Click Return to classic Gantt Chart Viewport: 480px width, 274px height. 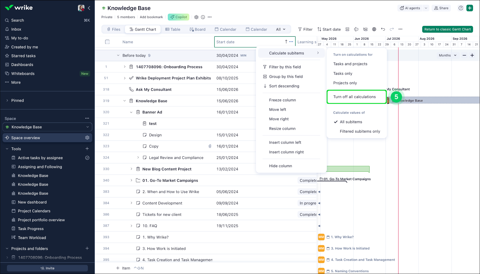pos(448,29)
